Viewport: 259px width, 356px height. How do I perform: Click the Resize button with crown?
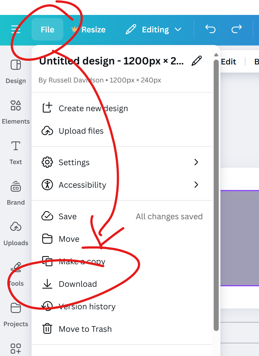[88, 30]
